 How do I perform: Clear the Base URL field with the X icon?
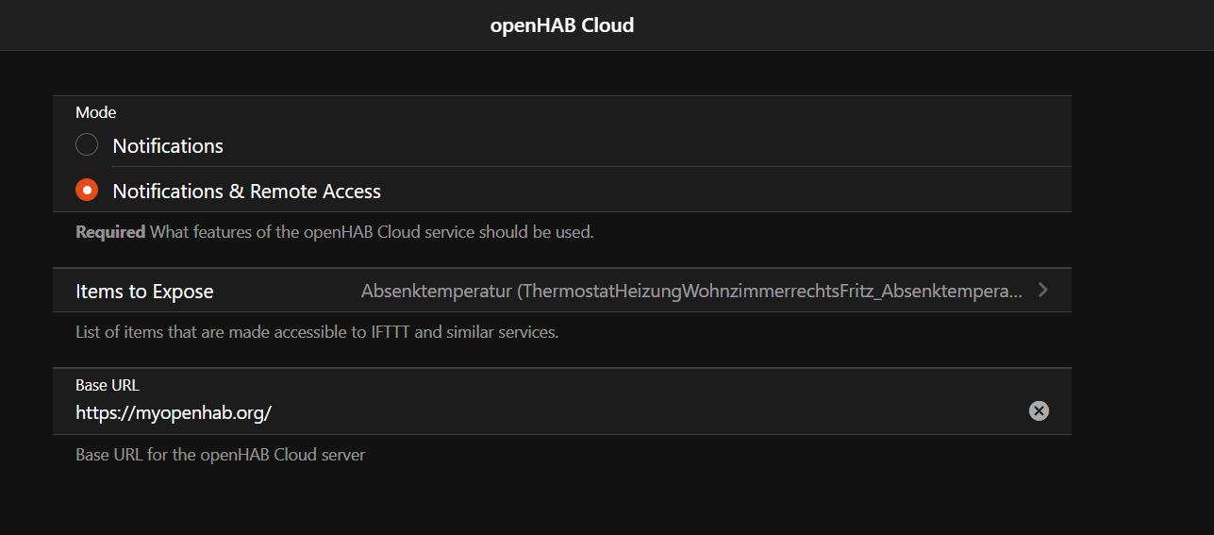point(1039,410)
